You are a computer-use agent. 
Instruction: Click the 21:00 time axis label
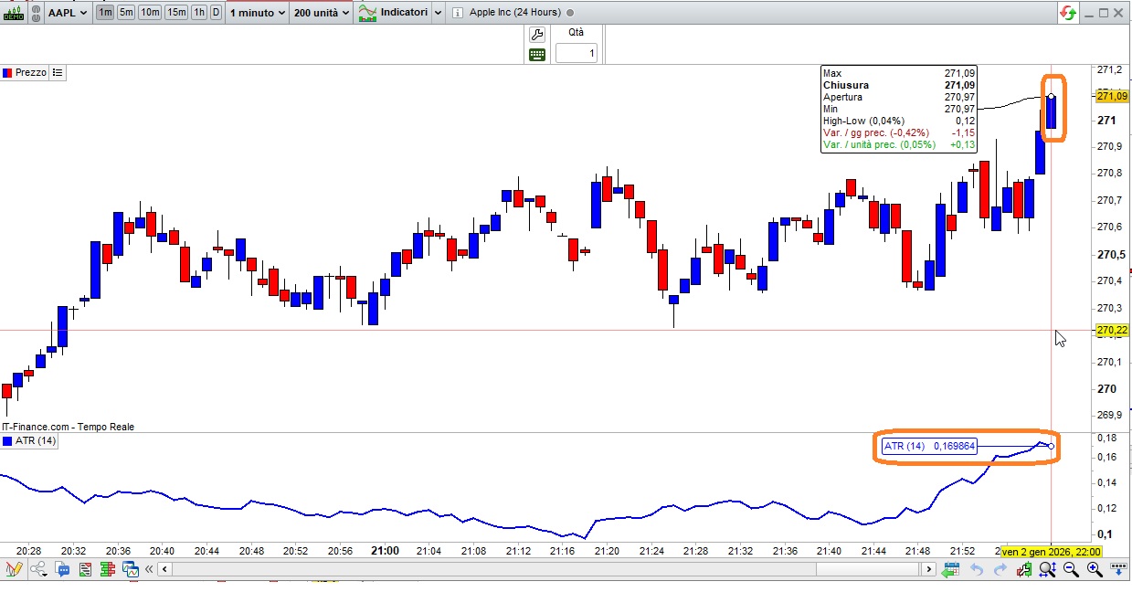(385, 551)
